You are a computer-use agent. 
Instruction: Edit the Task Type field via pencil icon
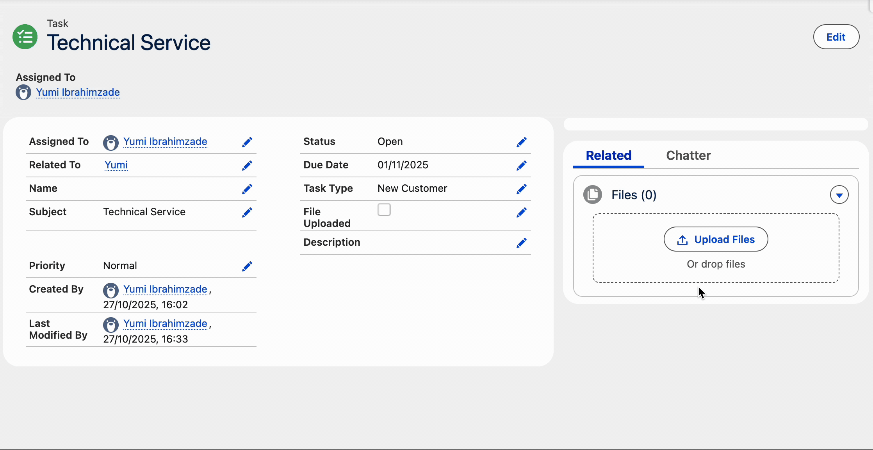(521, 189)
